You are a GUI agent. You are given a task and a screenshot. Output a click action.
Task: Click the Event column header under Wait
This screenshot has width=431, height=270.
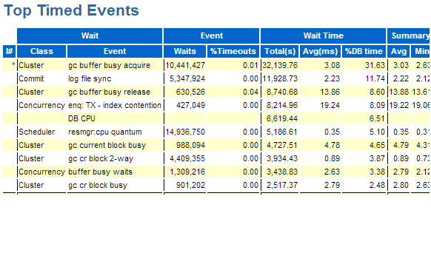tap(115, 51)
